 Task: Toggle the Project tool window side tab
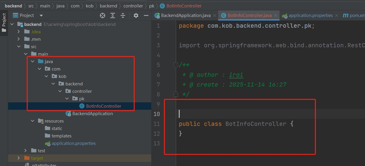tap(4, 22)
